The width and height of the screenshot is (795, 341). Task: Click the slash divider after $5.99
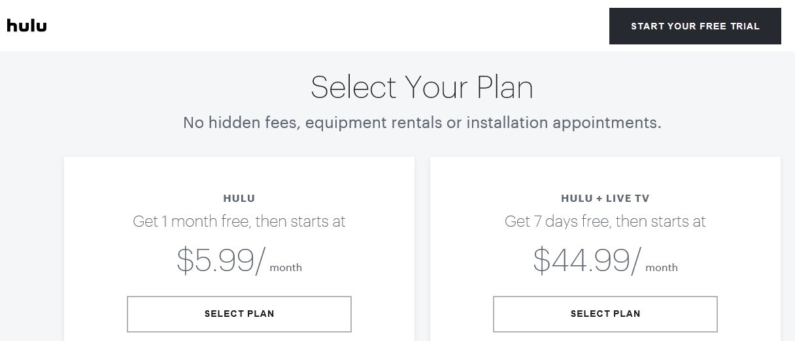click(261, 260)
